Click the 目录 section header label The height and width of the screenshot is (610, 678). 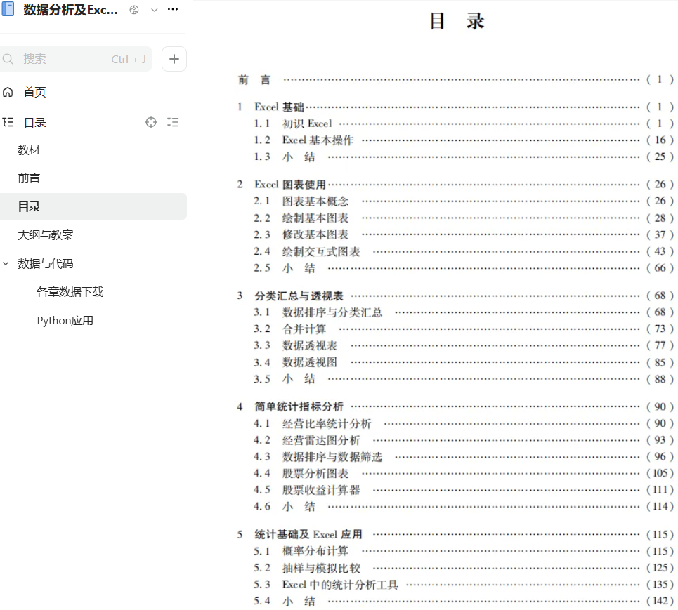pos(34,123)
